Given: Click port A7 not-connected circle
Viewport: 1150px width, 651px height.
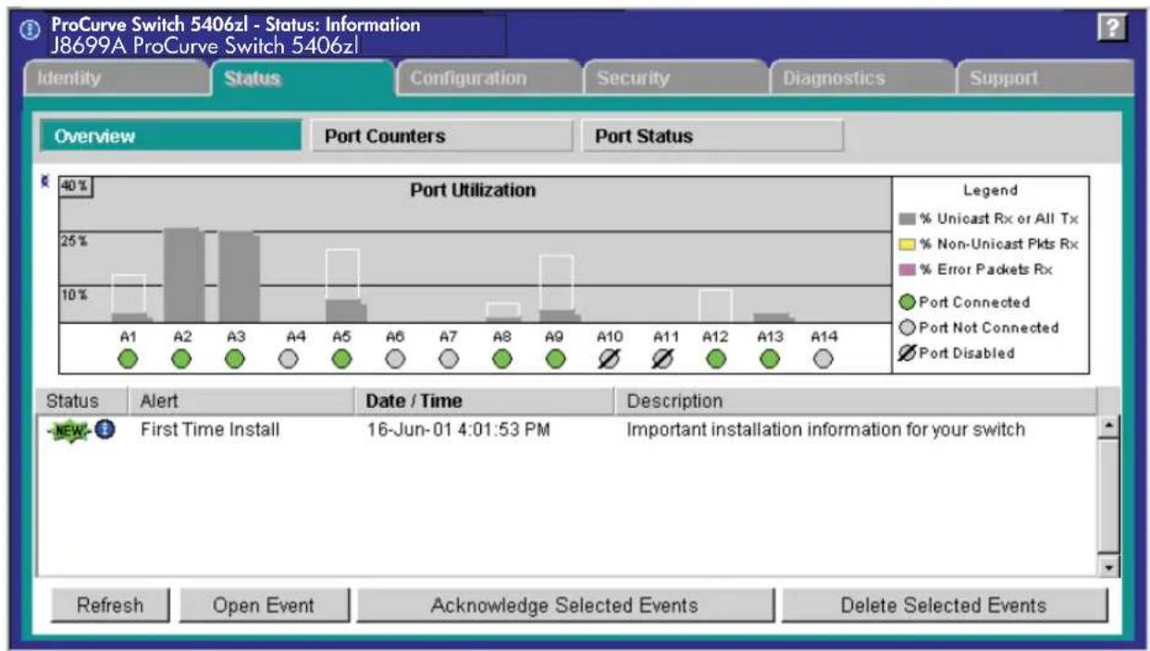Looking at the screenshot, I should coord(449,360).
